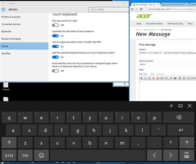Image resolution: width=196 pixels, height=164 pixels.
Task: Click the browser reload icon
Action: 141,9
